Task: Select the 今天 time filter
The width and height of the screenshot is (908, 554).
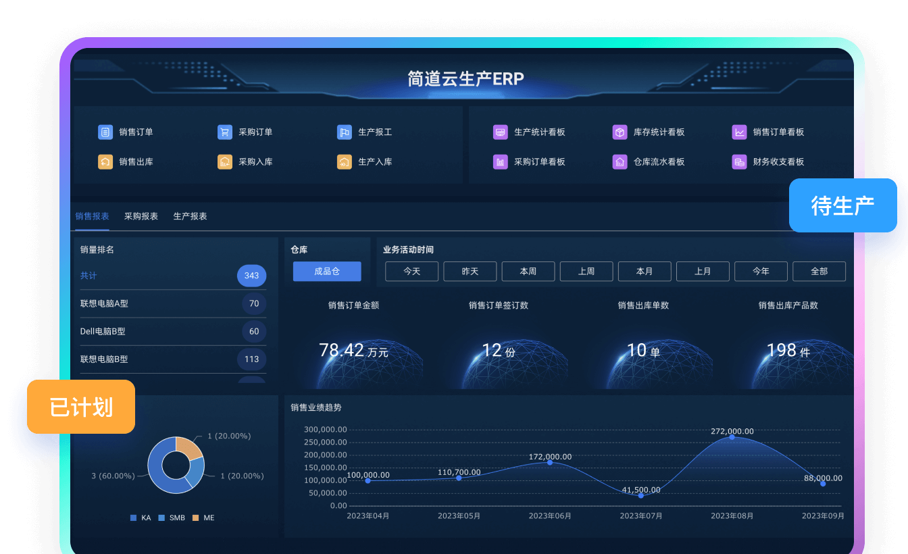Action: pos(412,272)
